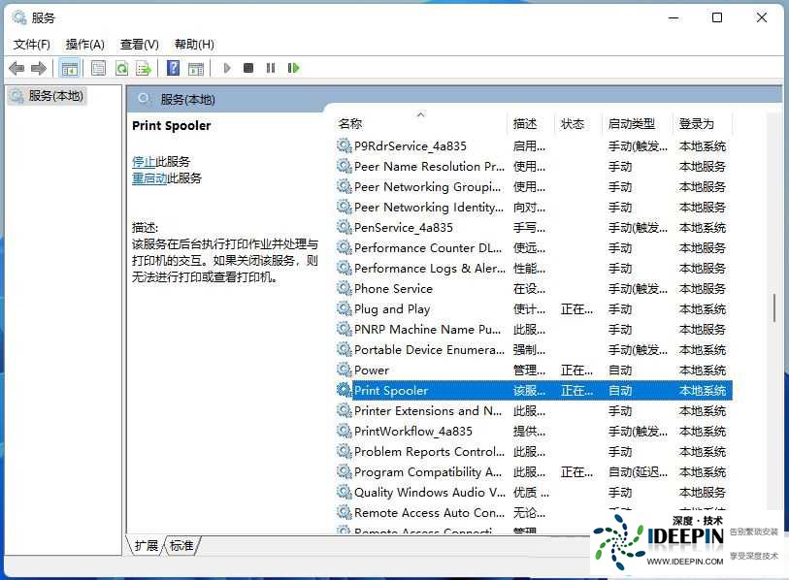Minimize the 服务 window
Image resolution: width=789 pixels, height=580 pixels.
click(674, 18)
